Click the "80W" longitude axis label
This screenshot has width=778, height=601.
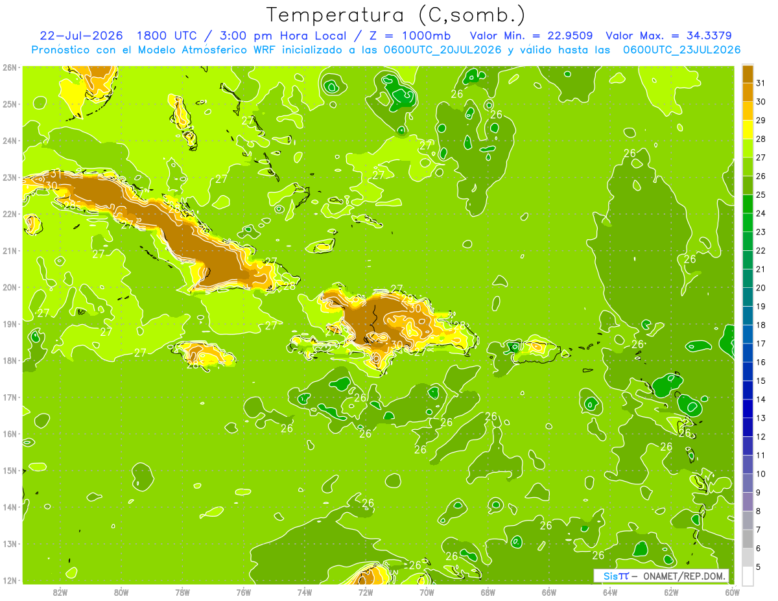121,592
